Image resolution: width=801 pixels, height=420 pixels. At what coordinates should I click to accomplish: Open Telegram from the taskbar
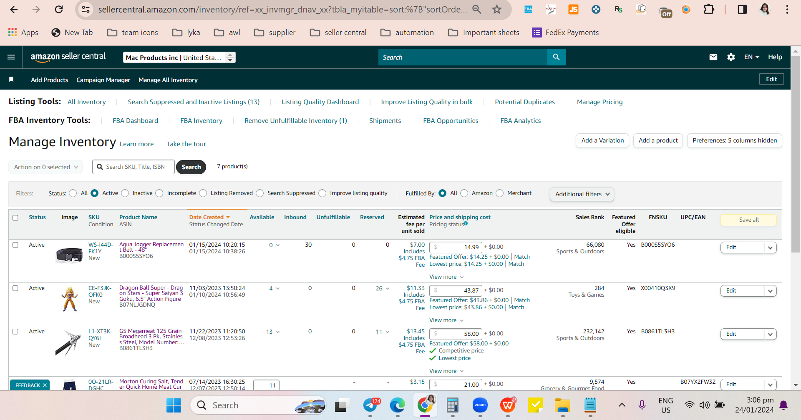click(x=370, y=405)
